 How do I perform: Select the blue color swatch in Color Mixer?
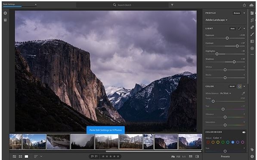pyautogui.click(x=232, y=142)
